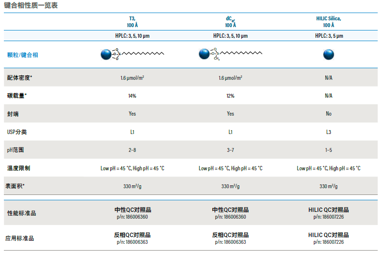Click 反相QC对照品 in dC18 column
The width and height of the screenshot is (384, 253).
(231, 235)
